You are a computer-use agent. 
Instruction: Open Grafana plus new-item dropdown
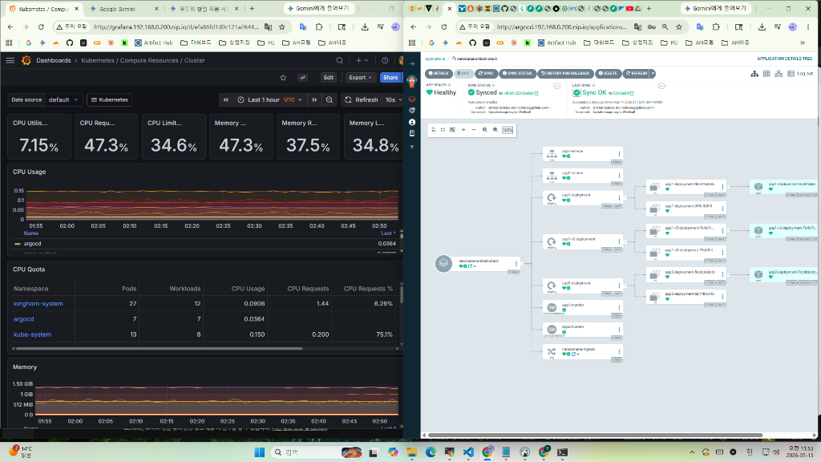(362, 60)
